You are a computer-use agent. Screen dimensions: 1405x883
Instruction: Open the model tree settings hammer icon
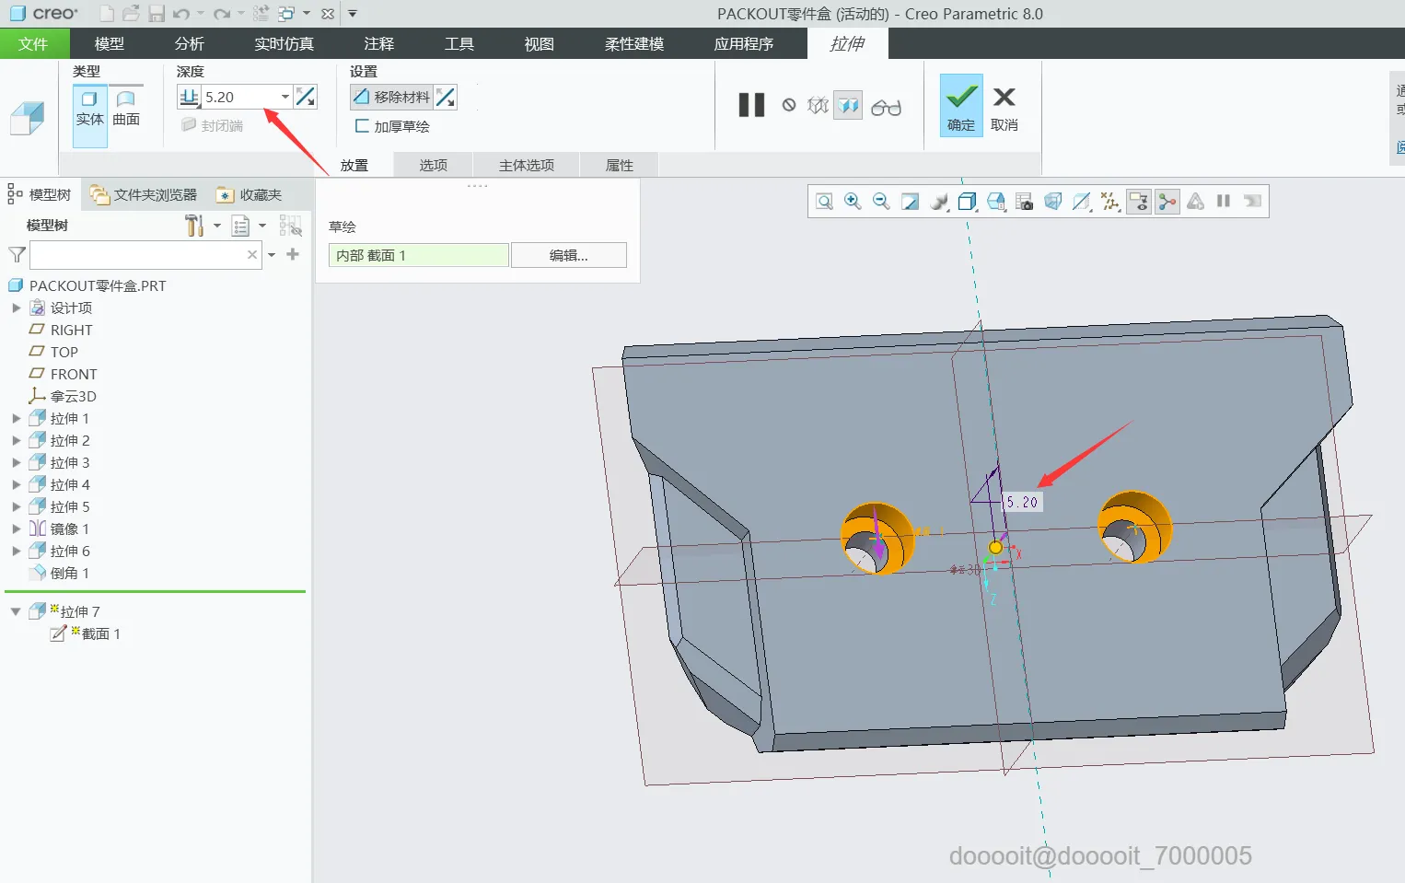tap(194, 226)
